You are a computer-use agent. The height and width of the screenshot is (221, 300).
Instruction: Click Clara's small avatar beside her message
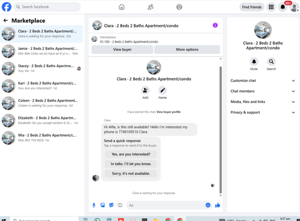tap(96, 177)
